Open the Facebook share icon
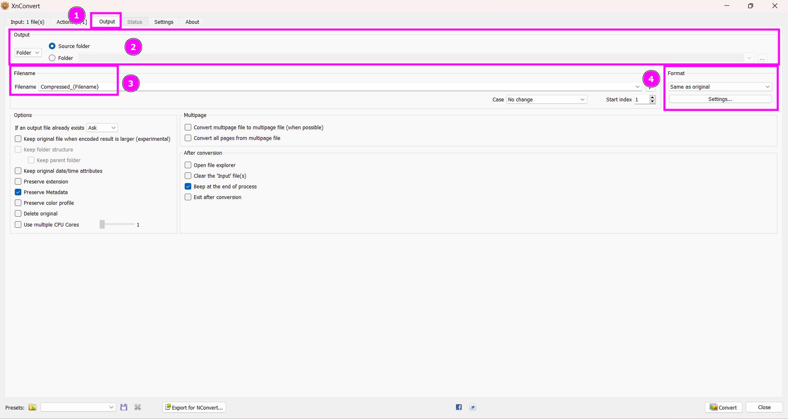The width and height of the screenshot is (788, 419). point(459,407)
